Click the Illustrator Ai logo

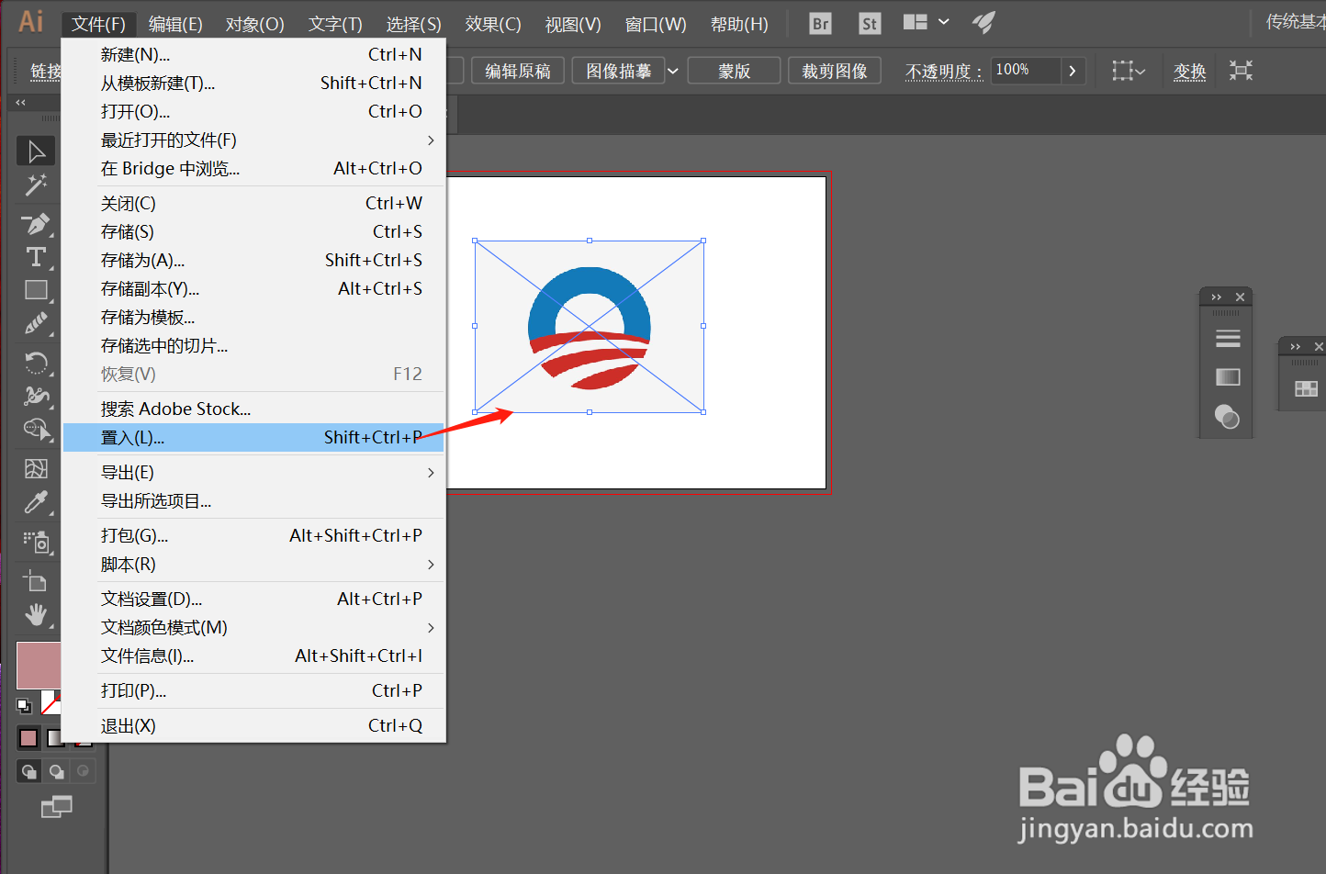(31, 22)
